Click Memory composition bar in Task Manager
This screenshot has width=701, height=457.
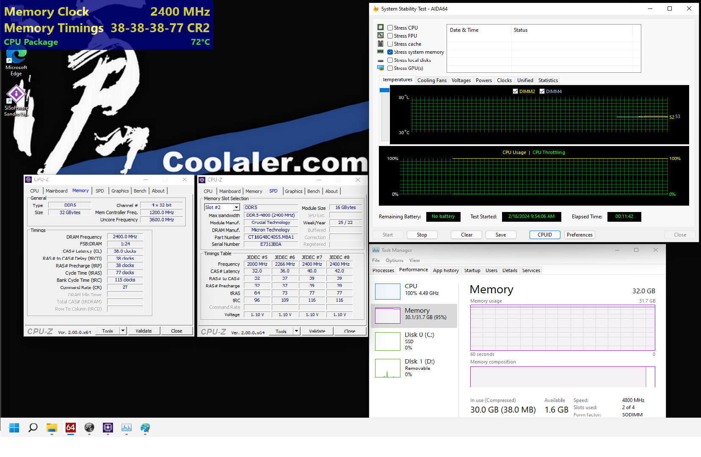coord(563,377)
